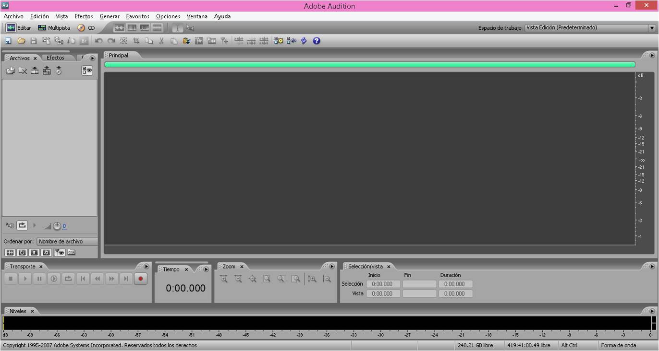
Task: Click Zoom Out Vertically in the Zoom panel
Action: pos(327,279)
